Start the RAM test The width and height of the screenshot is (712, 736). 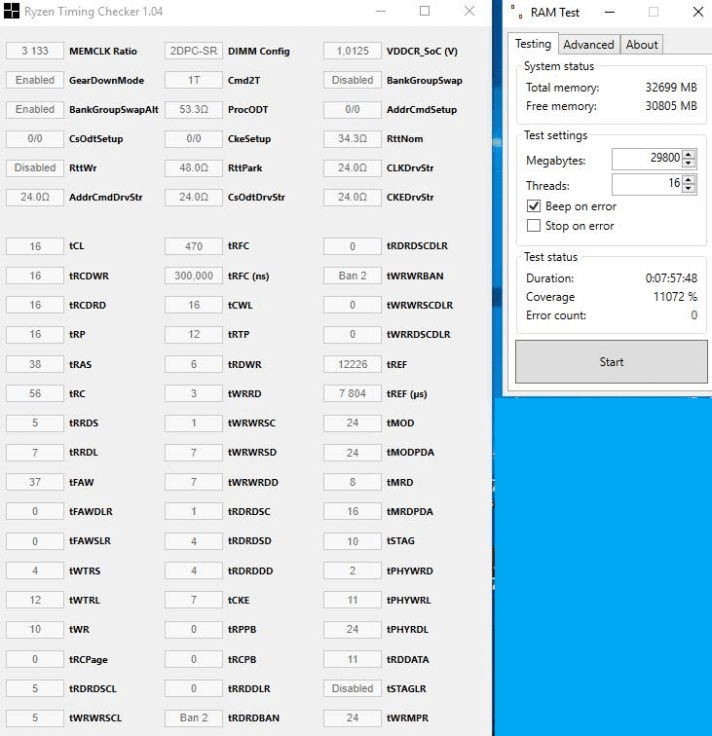coord(612,362)
